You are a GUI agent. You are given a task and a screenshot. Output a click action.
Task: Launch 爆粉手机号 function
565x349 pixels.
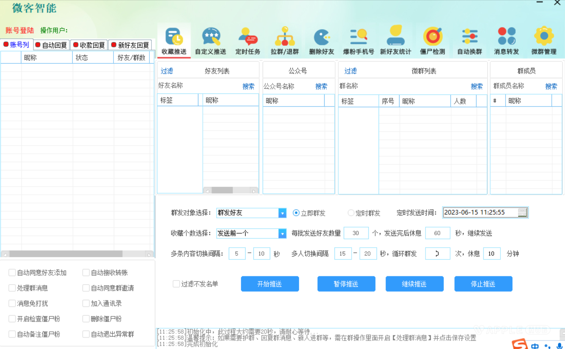(358, 40)
